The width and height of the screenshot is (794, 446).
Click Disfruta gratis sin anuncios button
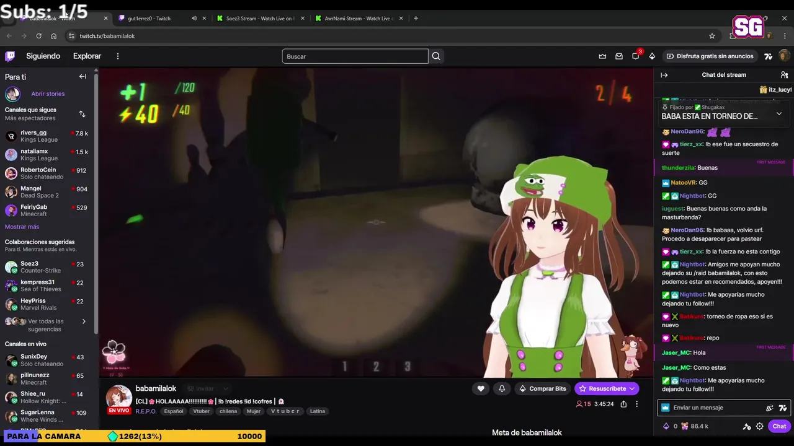(710, 56)
